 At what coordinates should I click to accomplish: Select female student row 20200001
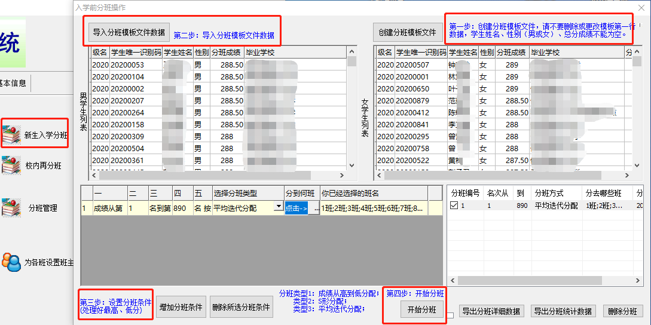[503, 77]
